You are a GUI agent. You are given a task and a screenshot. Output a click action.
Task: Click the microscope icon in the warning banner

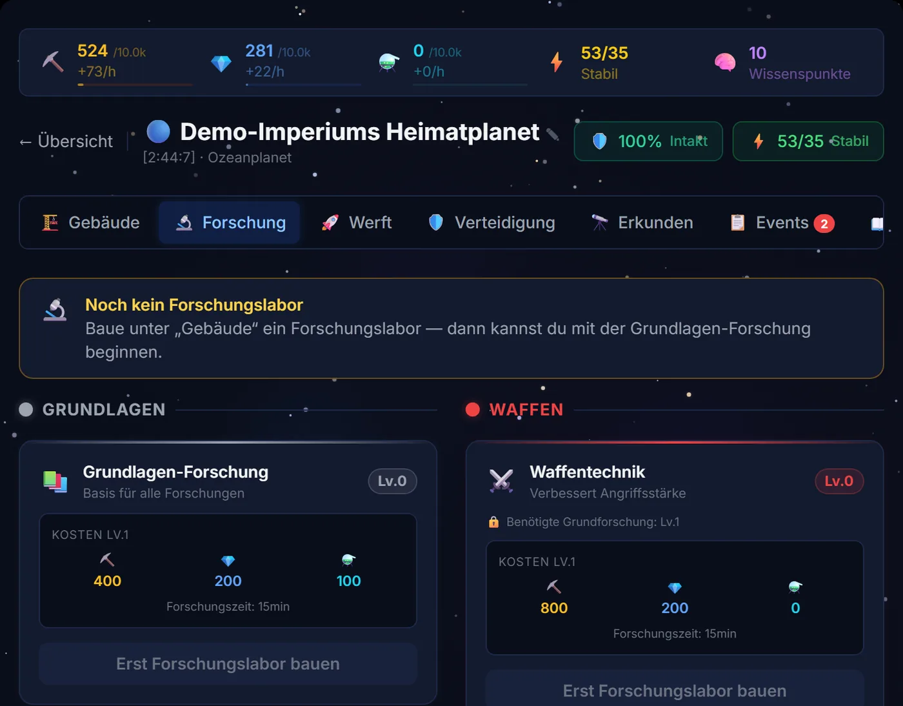[x=55, y=310]
